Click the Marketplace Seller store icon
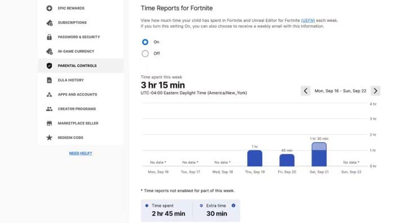Viewport: 397px width, 223px height. pyautogui.click(x=49, y=123)
